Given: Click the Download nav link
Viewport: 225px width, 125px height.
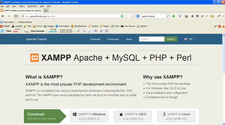Looking at the screenshot, I should [95, 39].
